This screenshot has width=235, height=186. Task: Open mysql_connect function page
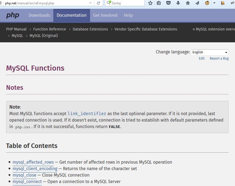27,181
